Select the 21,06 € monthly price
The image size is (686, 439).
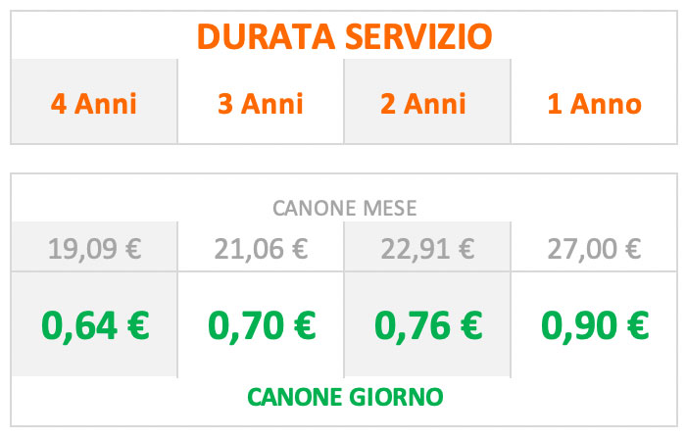click(x=262, y=249)
